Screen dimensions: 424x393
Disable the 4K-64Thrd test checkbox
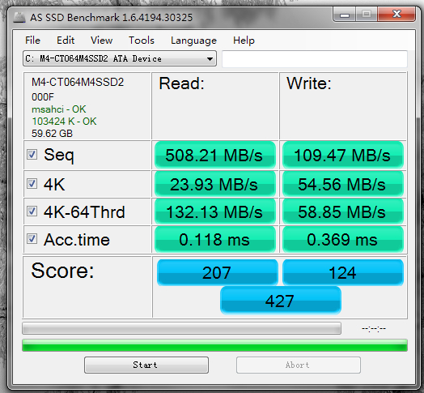pos(32,211)
